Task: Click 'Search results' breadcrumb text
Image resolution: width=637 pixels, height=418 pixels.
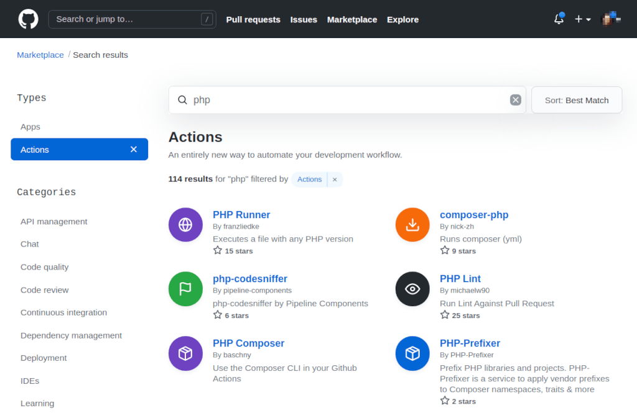Action: point(100,55)
